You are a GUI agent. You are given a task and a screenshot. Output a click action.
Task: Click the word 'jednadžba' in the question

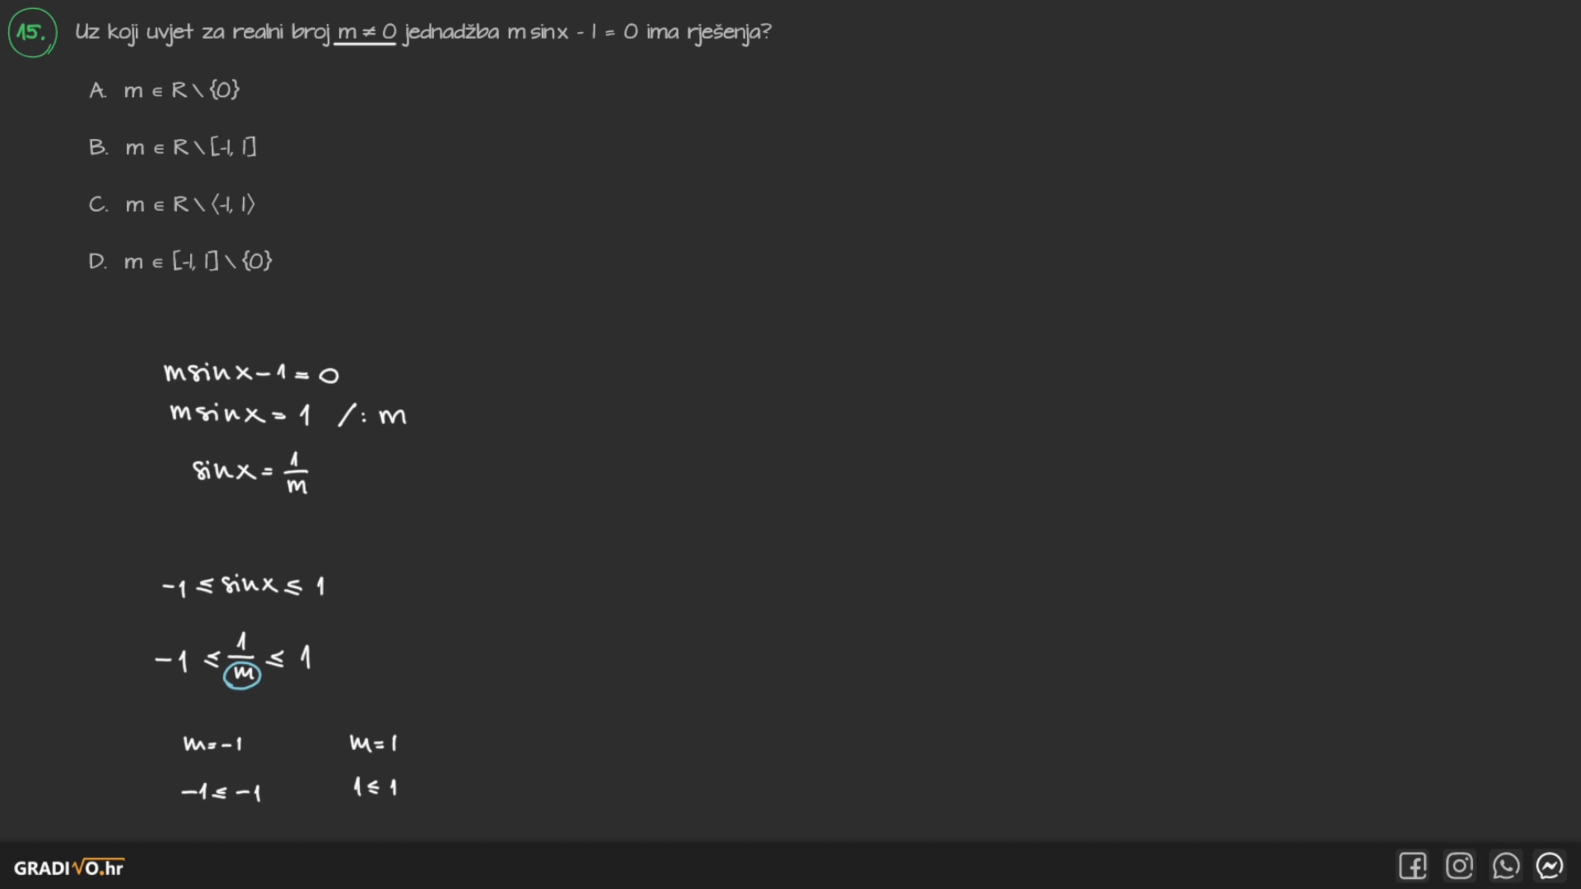point(452,32)
